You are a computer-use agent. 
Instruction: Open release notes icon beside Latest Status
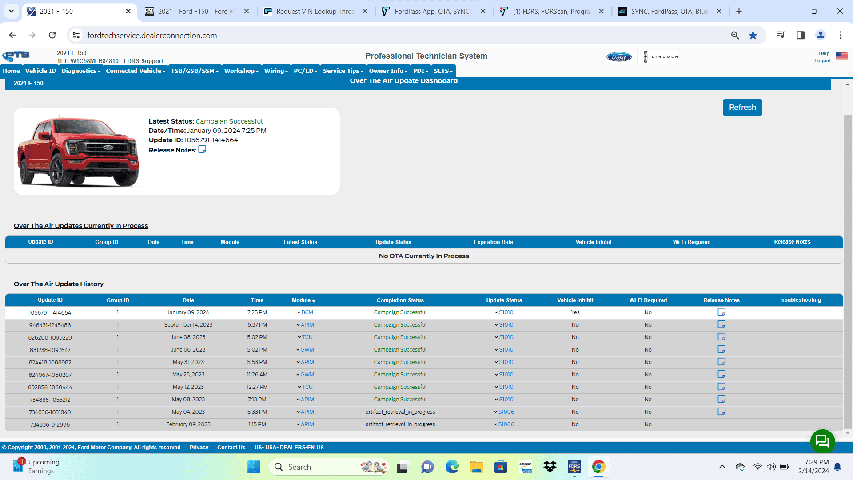[x=202, y=149]
